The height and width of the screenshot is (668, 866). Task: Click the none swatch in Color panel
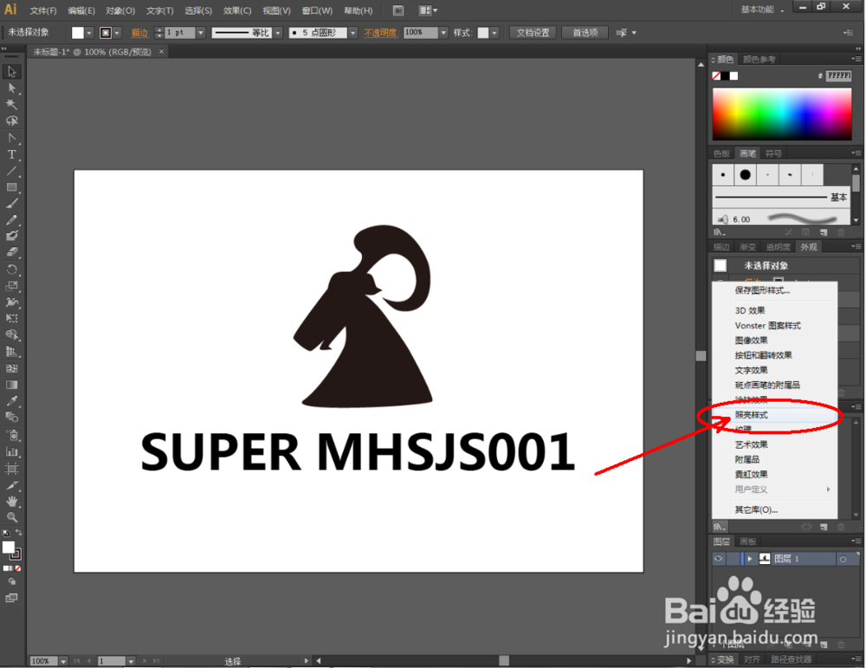point(716,75)
